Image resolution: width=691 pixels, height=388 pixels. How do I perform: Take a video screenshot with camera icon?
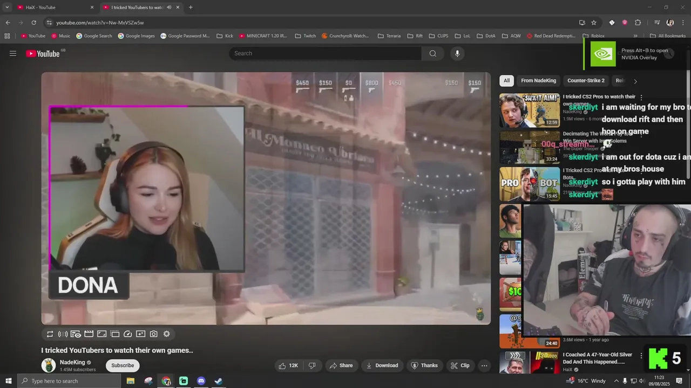pyautogui.click(x=154, y=334)
